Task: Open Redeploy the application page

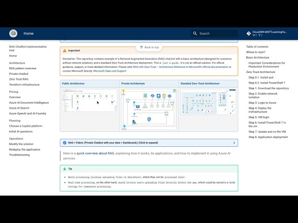Action: [25, 150]
